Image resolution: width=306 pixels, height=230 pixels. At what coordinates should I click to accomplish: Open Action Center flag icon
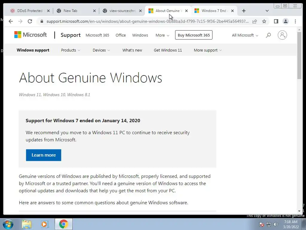[x=261, y=224]
